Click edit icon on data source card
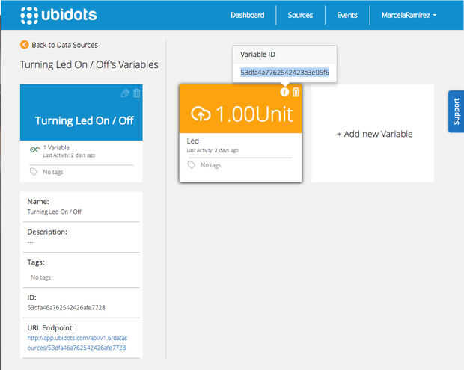Viewport: 464px width, 370px height. pyautogui.click(x=125, y=93)
